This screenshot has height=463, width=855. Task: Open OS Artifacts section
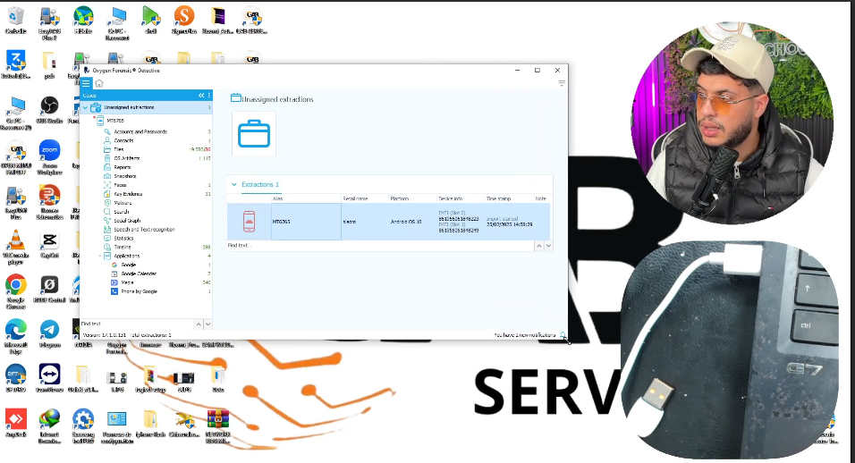126,158
